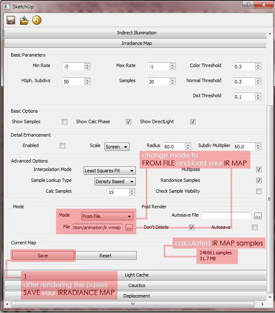The image size is (275, 313).
Task: Decrease Max Rate with down arrow
Action: click(173, 68)
